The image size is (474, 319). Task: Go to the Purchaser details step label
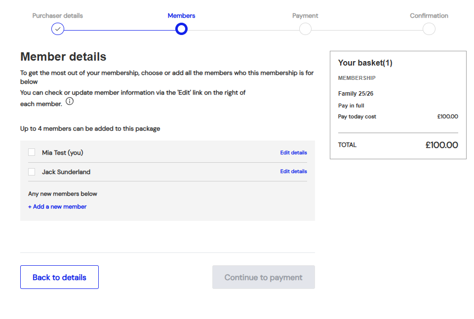click(58, 16)
